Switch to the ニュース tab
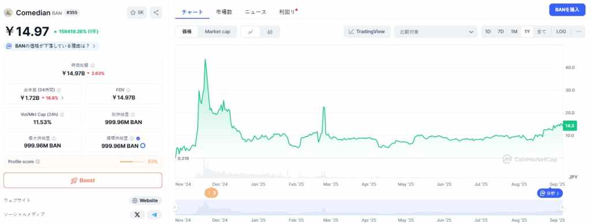The width and height of the screenshot is (591, 224). coord(256,12)
